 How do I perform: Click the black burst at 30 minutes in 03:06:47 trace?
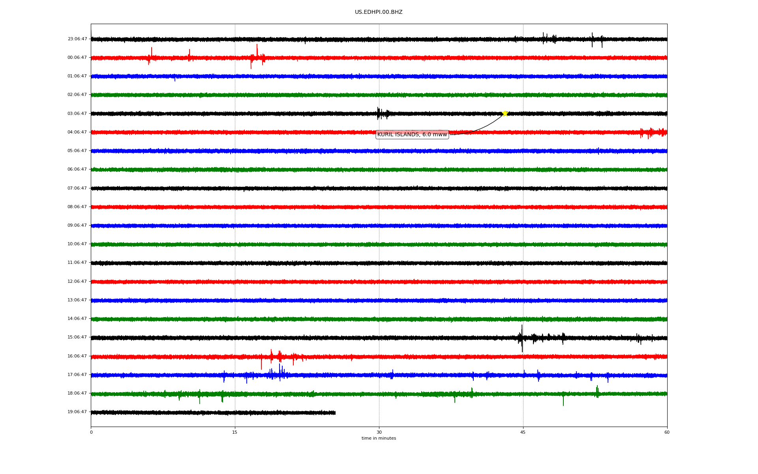(x=382, y=113)
